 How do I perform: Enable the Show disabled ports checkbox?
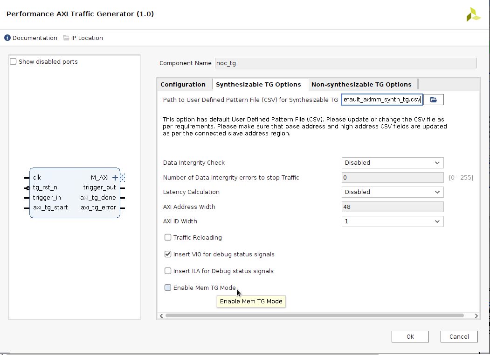click(13, 61)
